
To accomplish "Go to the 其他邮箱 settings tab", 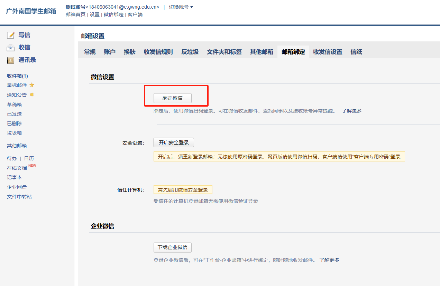I will pyautogui.click(x=262, y=52).
